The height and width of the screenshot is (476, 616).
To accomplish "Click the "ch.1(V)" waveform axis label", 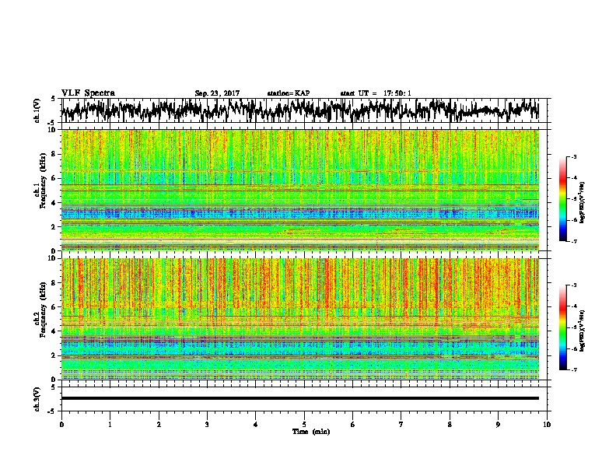I will coord(37,110).
